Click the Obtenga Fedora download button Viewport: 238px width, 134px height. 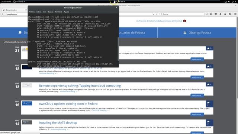click(197, 32)
